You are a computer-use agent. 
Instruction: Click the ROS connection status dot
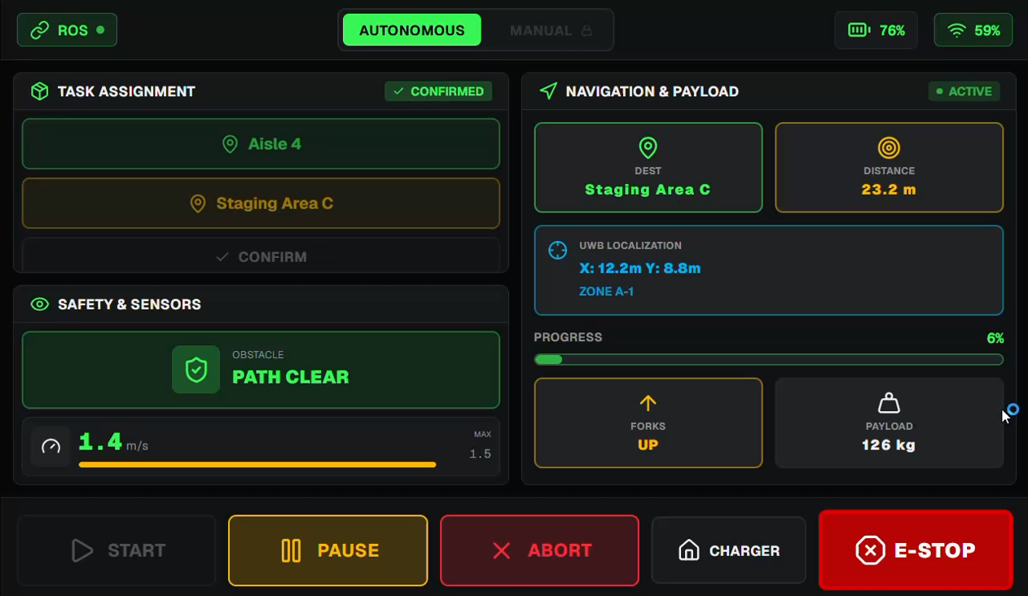coord(100,30)
